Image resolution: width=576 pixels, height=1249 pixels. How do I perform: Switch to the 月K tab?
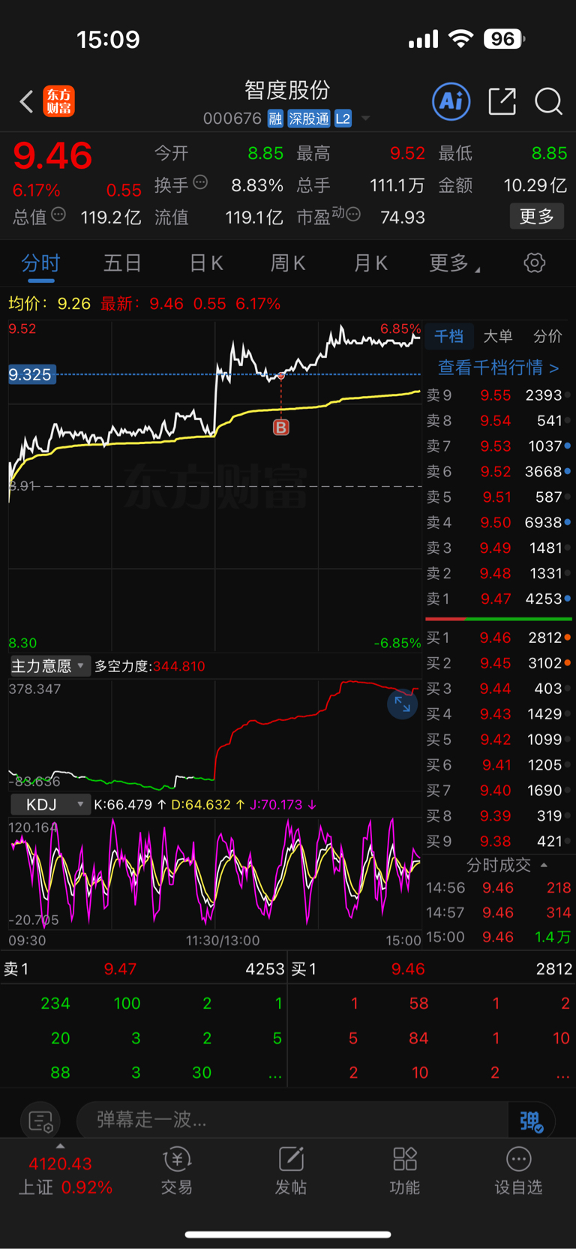tap(370, 263)
